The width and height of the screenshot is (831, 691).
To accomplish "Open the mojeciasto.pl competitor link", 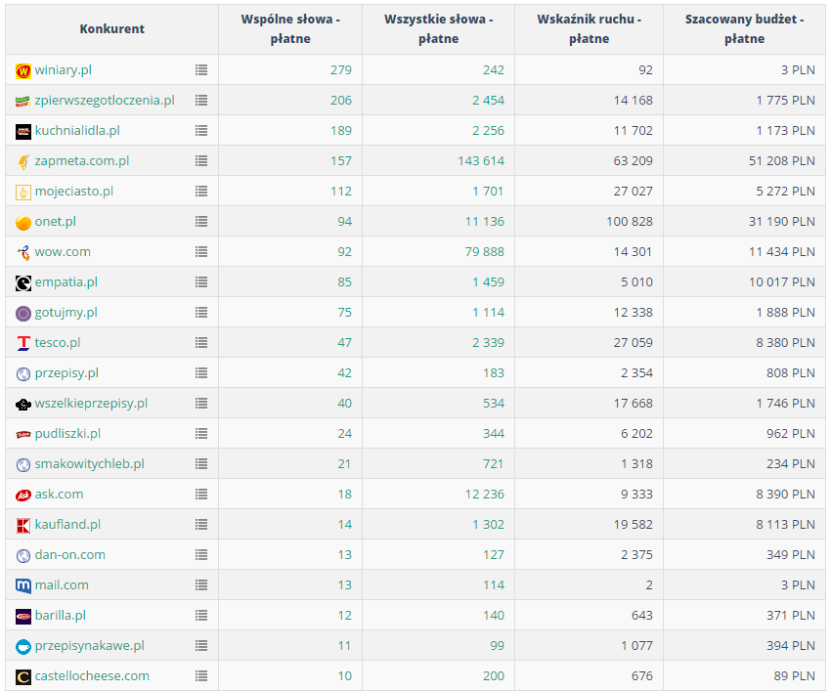I will tap(74, 192).
